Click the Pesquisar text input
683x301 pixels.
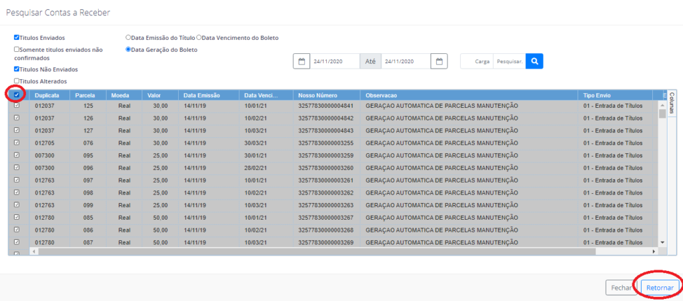(x=509, y=61)
